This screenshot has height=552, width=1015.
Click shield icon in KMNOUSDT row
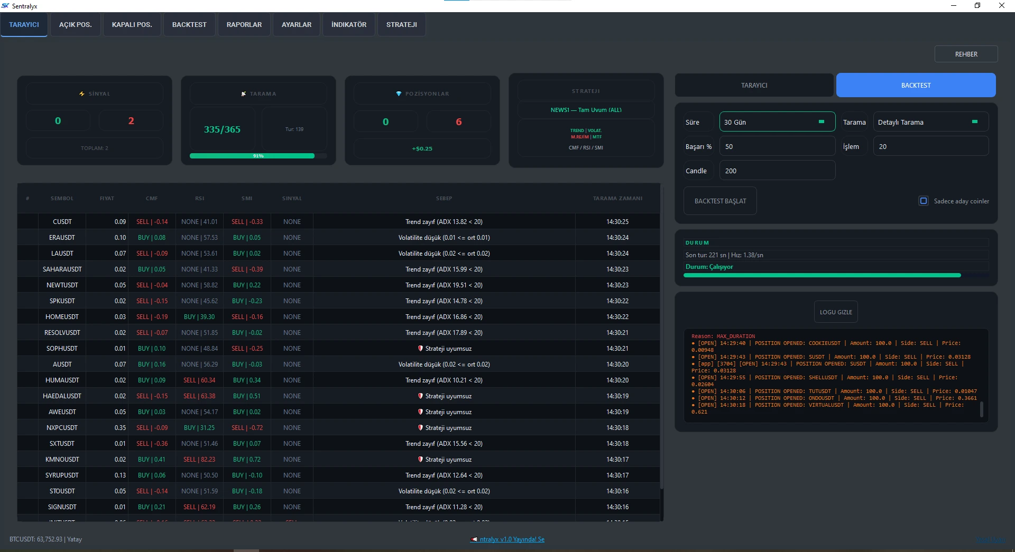click(x=420, y=460)
